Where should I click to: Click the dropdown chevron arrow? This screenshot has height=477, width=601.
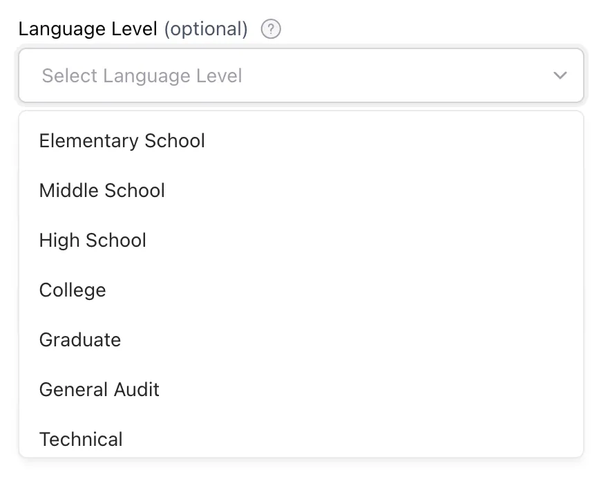(x=560, y=75)
